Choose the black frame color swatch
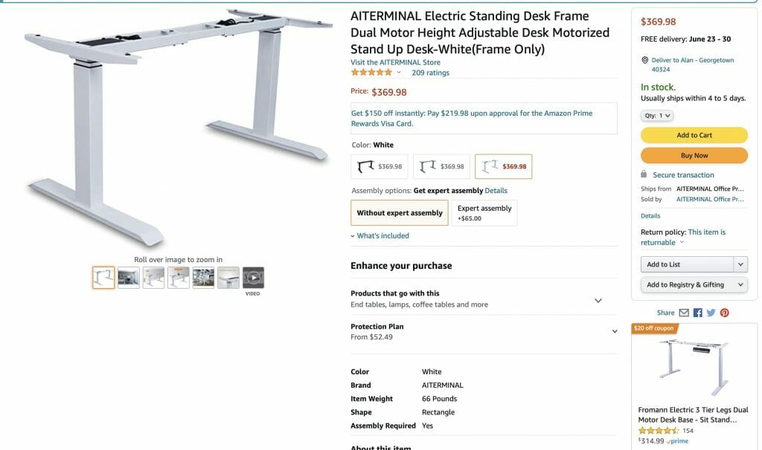 pyautogui.click(x=380, y=166)
